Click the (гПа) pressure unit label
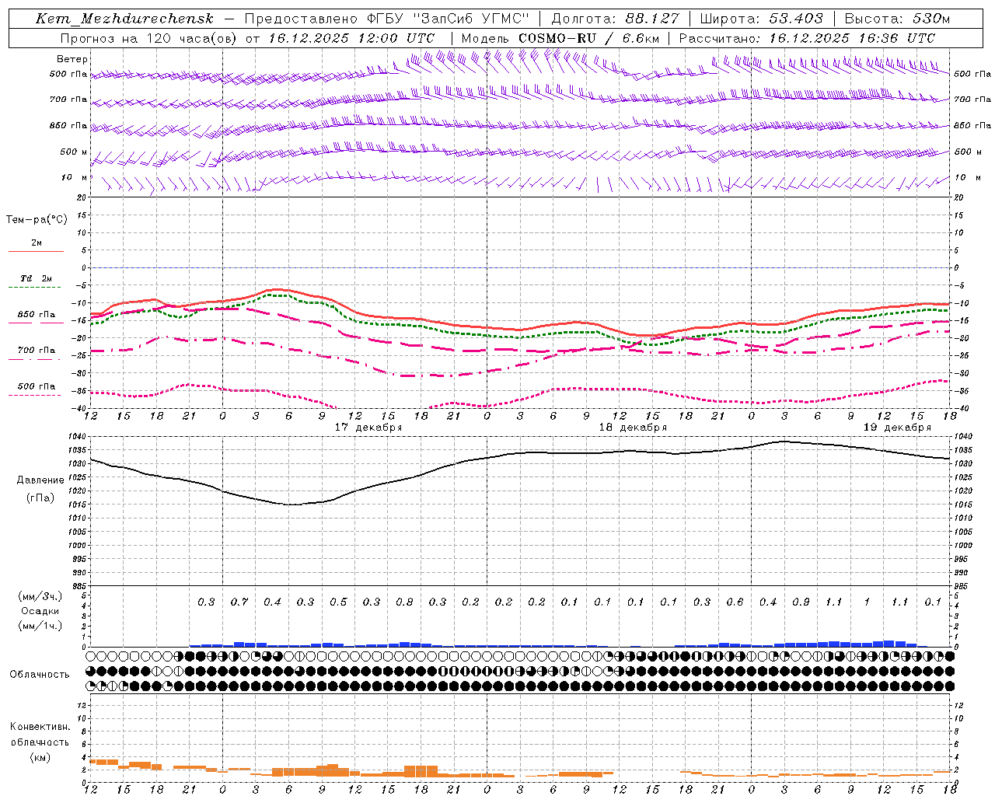Viewport: 995px width, 796px height. click(40, 497)
